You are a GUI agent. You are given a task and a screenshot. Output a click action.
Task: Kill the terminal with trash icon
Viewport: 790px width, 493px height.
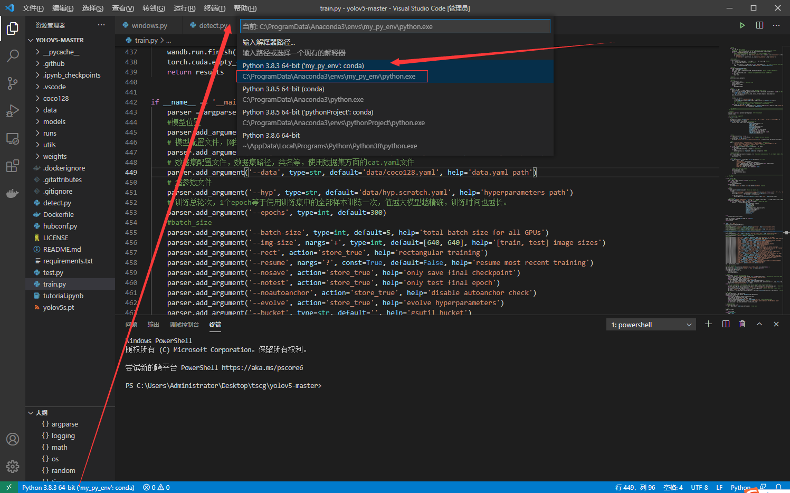coord(743,324)
